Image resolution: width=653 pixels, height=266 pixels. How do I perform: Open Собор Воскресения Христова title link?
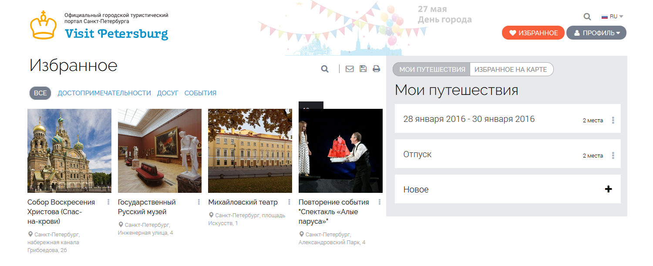point(61,212)
